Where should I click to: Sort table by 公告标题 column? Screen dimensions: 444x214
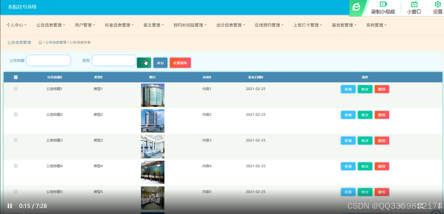[x=55, y=77]
